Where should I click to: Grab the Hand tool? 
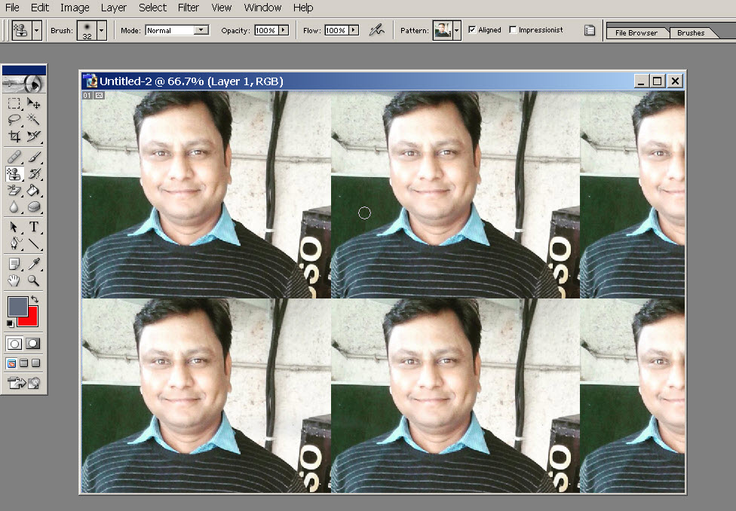14,281
